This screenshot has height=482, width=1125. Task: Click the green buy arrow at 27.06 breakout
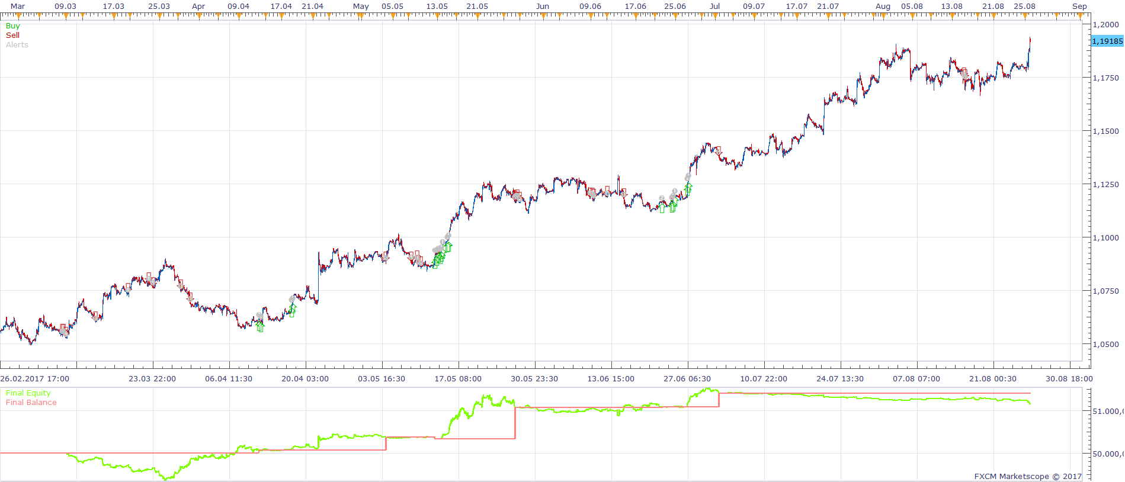coord(688,189)
